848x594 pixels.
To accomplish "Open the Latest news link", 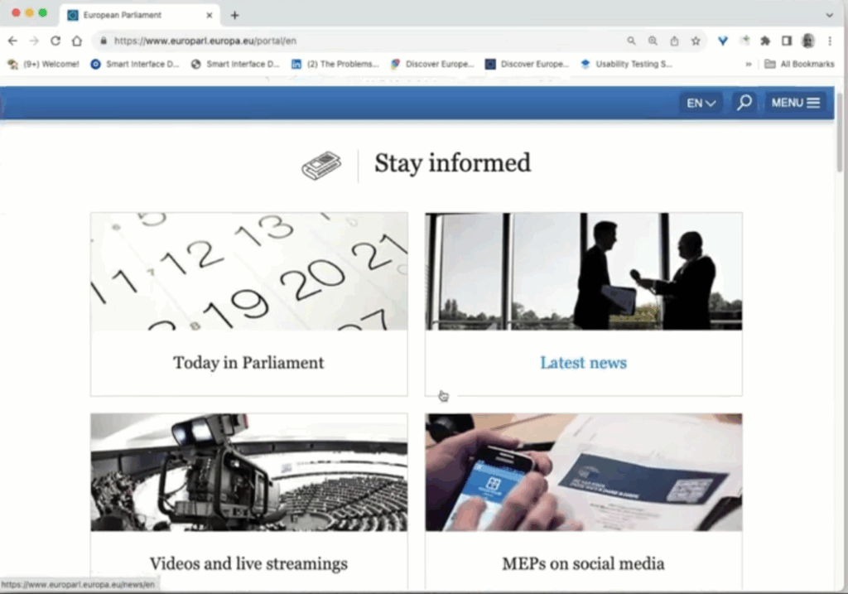I will 583,363.
